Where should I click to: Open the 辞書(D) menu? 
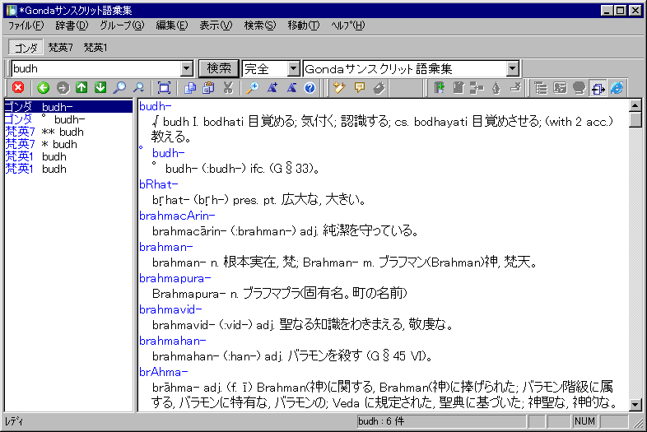click(72, 26)
